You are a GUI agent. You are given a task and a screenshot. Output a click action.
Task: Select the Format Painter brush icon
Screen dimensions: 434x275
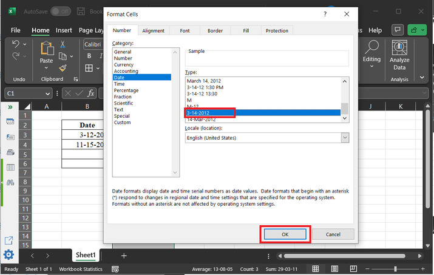coord(63,68)
